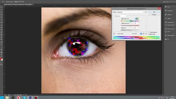176x99 pixels.
Task: Open the sample size dropdown in options bar
Action: [x=19, y=2]
